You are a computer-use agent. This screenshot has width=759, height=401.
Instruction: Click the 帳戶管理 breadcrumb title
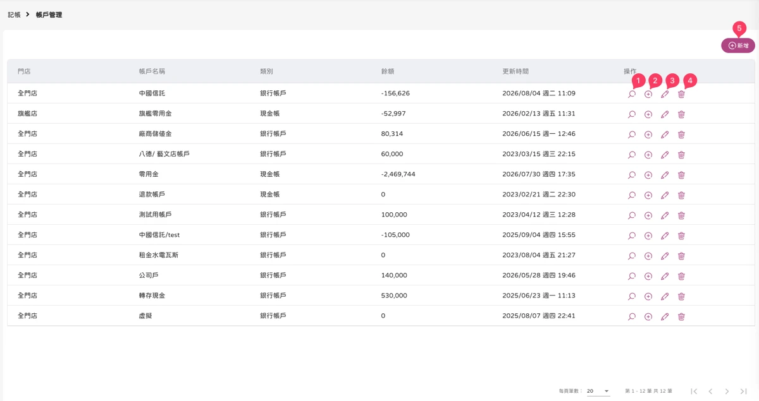(x=49, y=15)
